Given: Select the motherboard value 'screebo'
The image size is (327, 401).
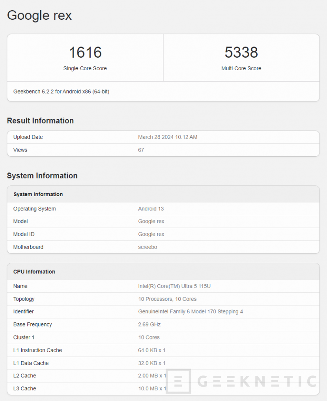Looking at the screenshot, I should click(148, 247).
